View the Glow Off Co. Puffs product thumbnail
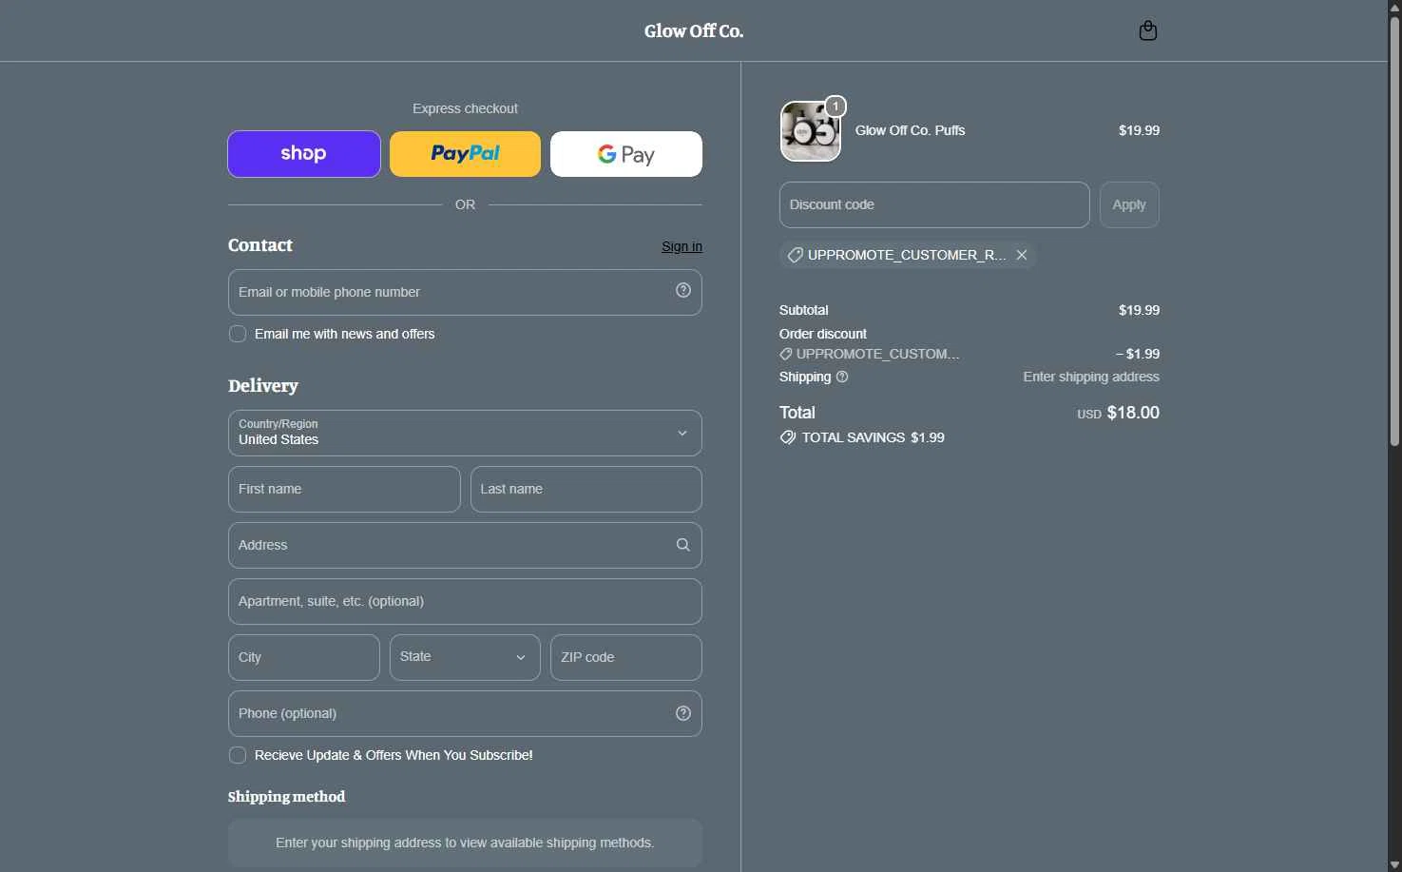This screenshot has height=872, width=1402. (811, 131)
